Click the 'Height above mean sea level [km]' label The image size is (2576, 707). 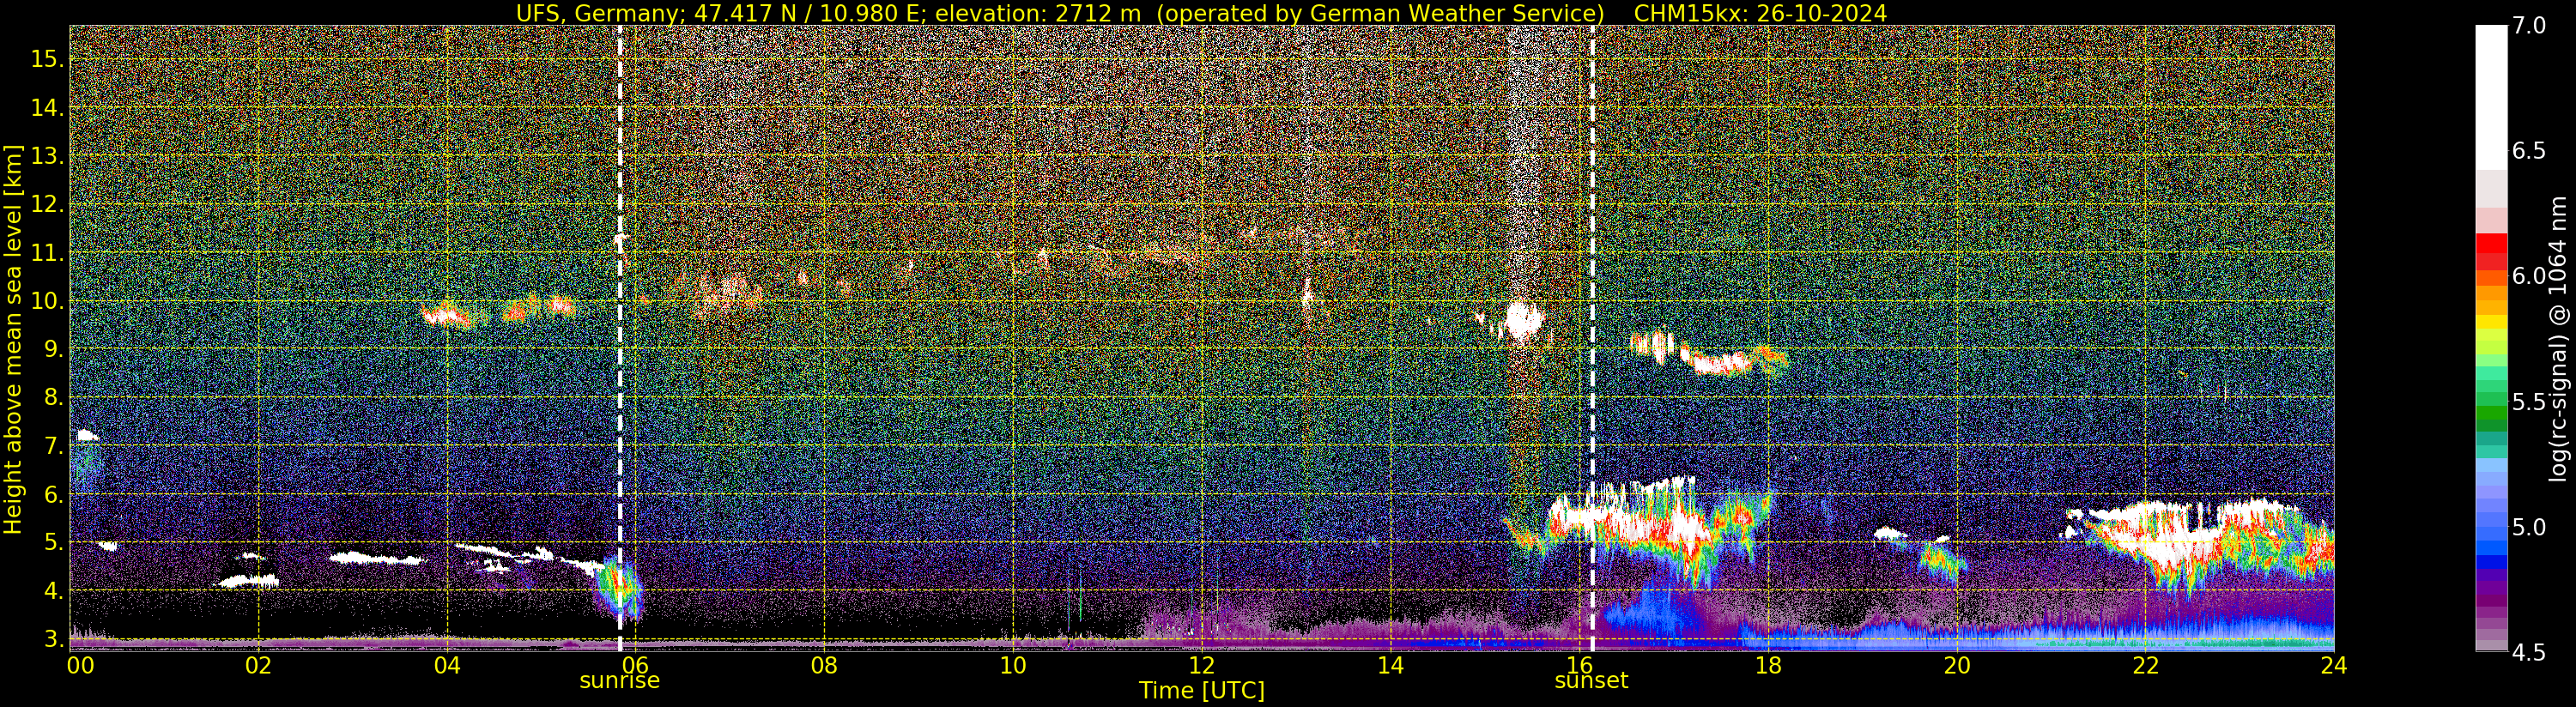click(13, 337)
